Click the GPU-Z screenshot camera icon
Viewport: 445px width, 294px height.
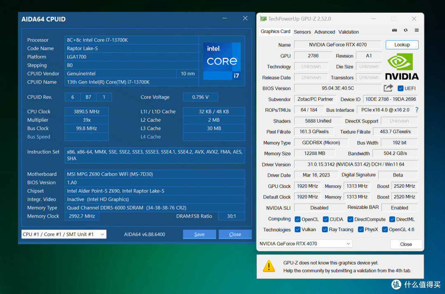(x=394, y=30)
